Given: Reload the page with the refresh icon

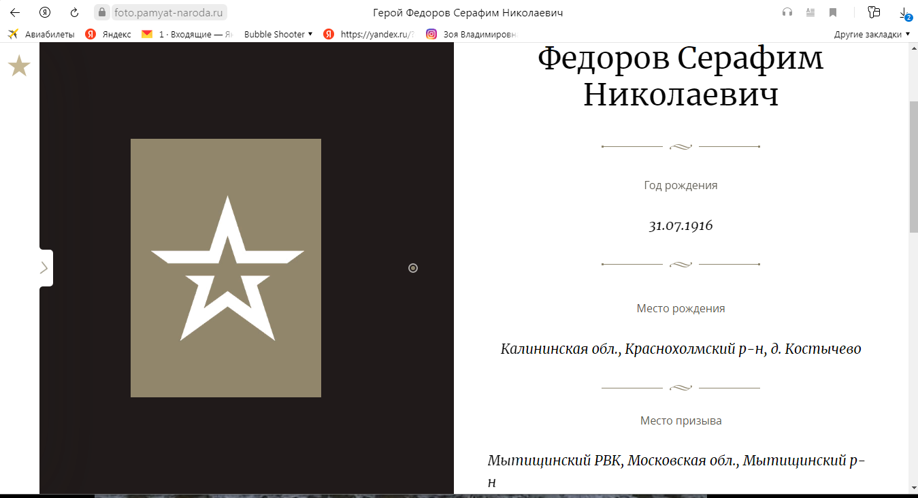Looking at the screenshot, I should tap(74, 12).
